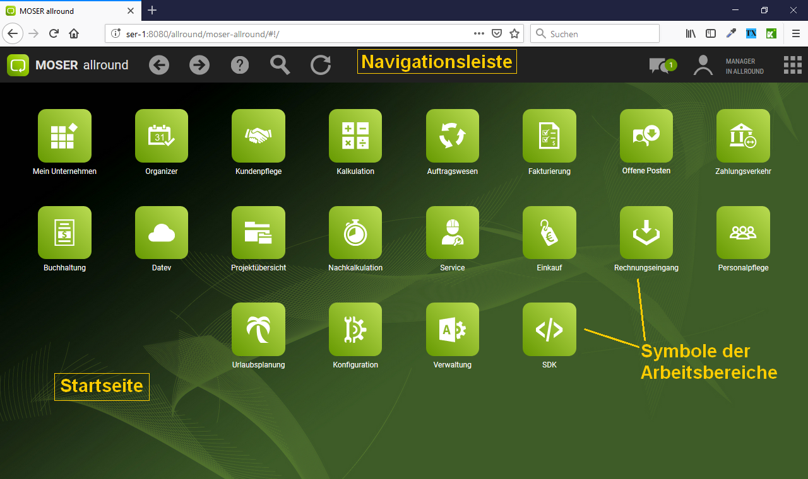Click the app's back arrow in navigation bar
This screenshot has height=479, width=808.
pyautogui.click(x=159, y=65)
